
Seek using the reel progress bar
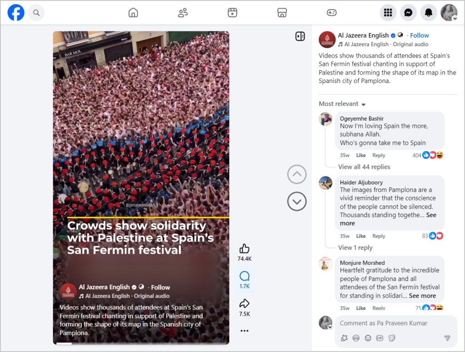pyautogui.click(x=141, y=343)
